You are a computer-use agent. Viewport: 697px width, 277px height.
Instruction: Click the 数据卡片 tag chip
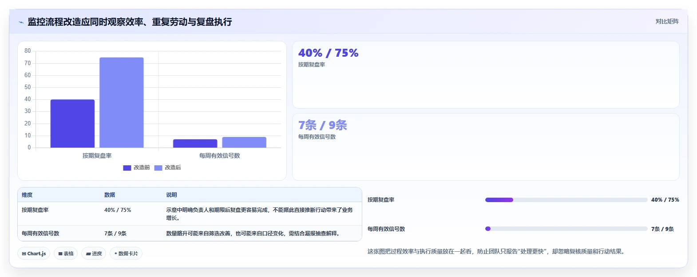point(126,254)
